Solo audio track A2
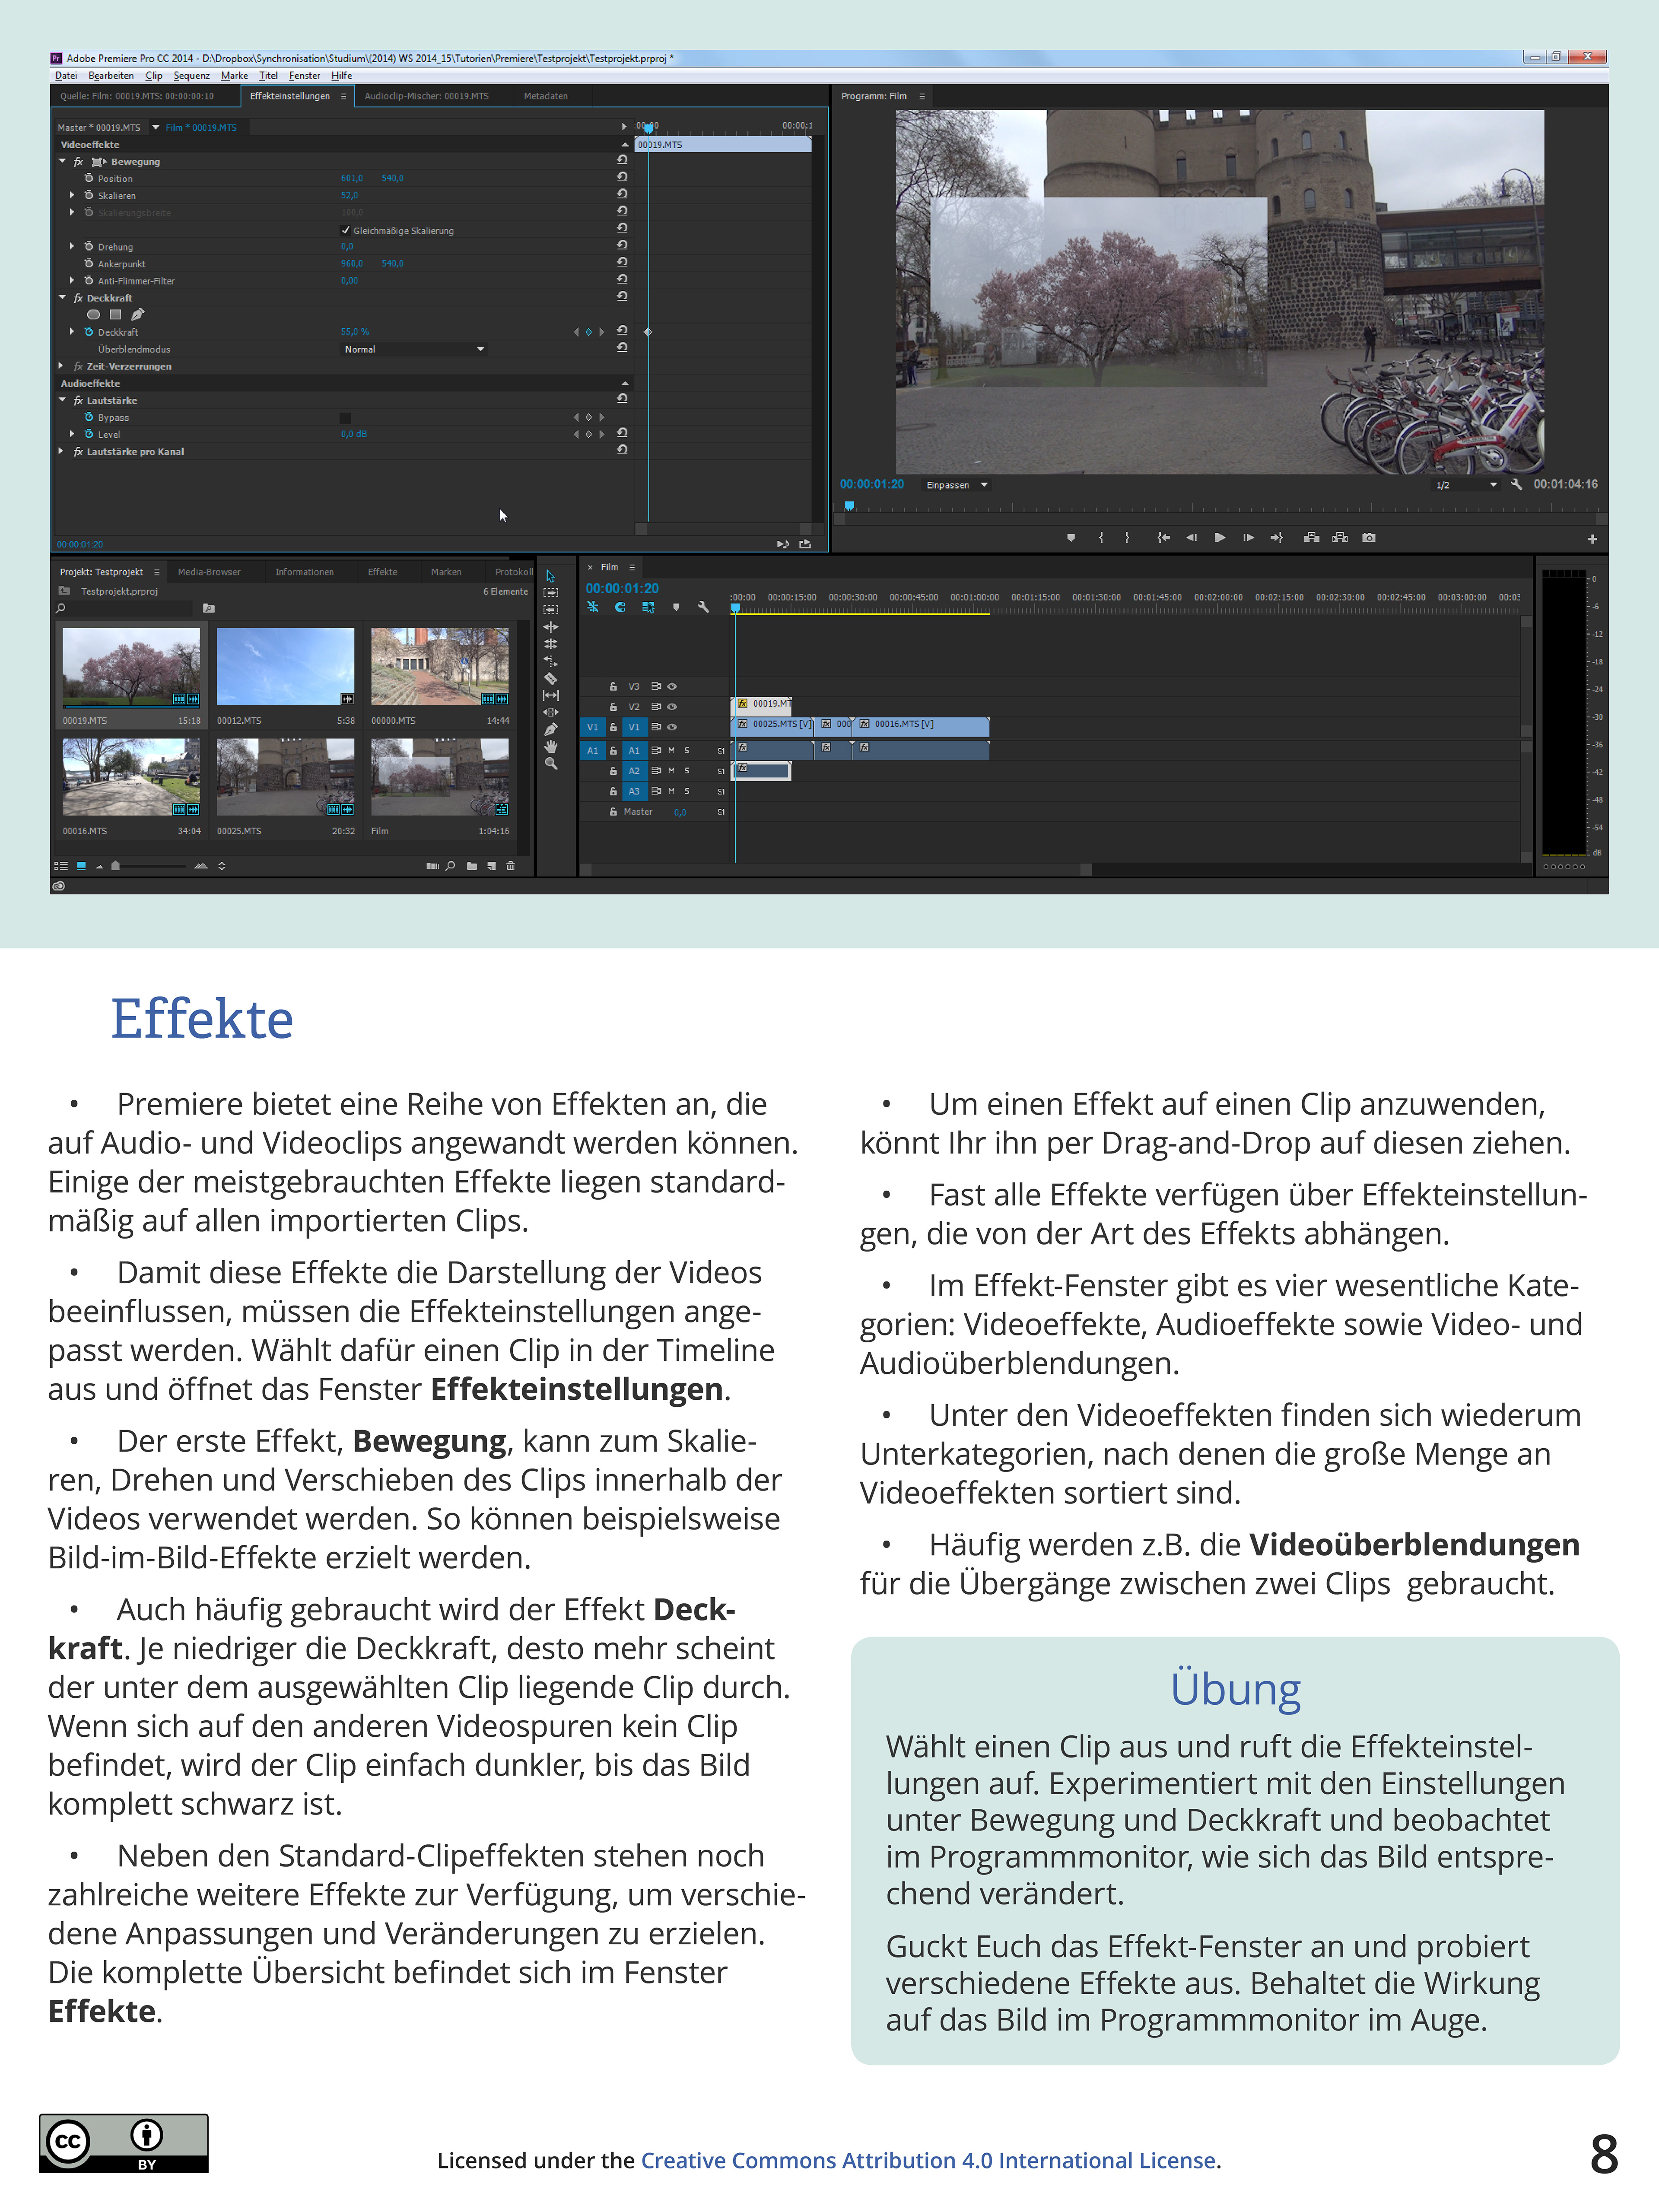 click(x=687, y=771)
